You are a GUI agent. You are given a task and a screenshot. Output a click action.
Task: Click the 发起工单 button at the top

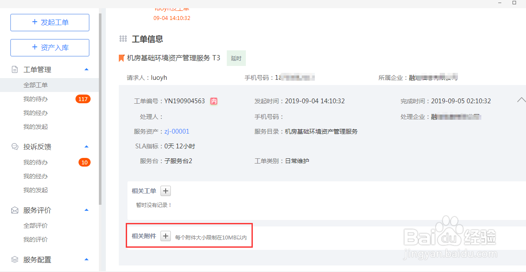[x=49, y=22]
